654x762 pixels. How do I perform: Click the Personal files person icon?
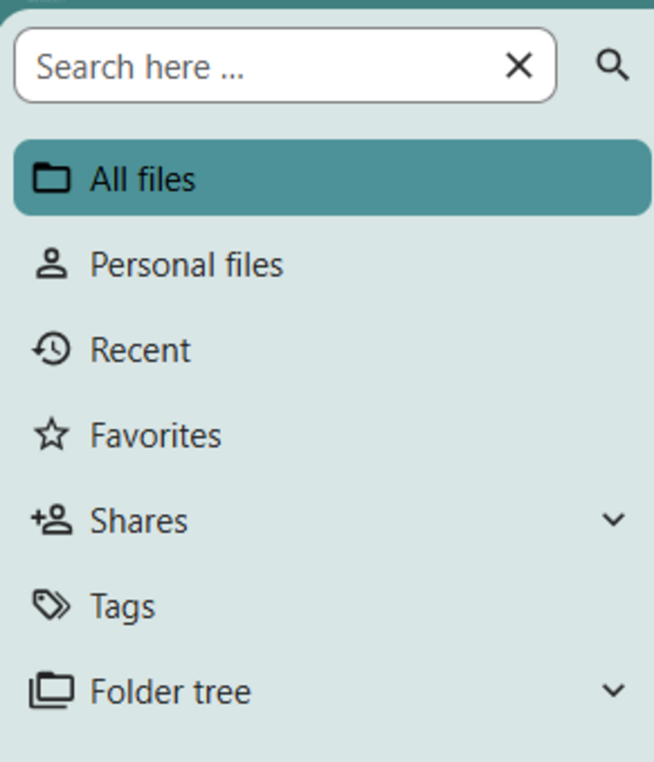(51, 264)
